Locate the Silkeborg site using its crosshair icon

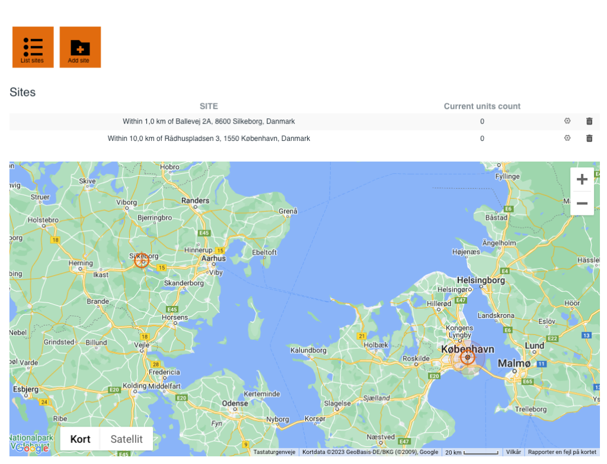pyautogui.click(x=567, y=121)
